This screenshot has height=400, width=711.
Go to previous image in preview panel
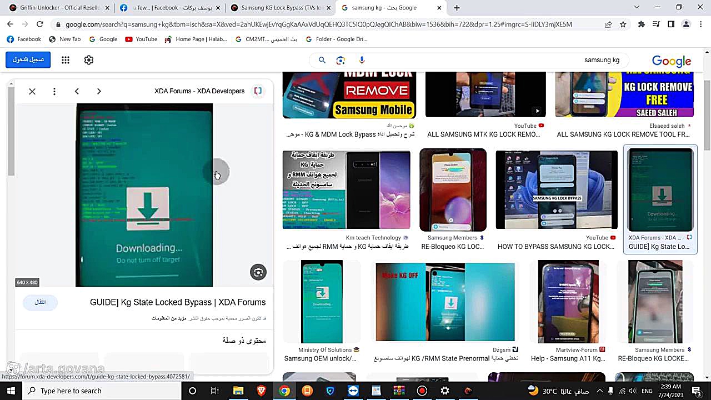(x=77, y=91)
